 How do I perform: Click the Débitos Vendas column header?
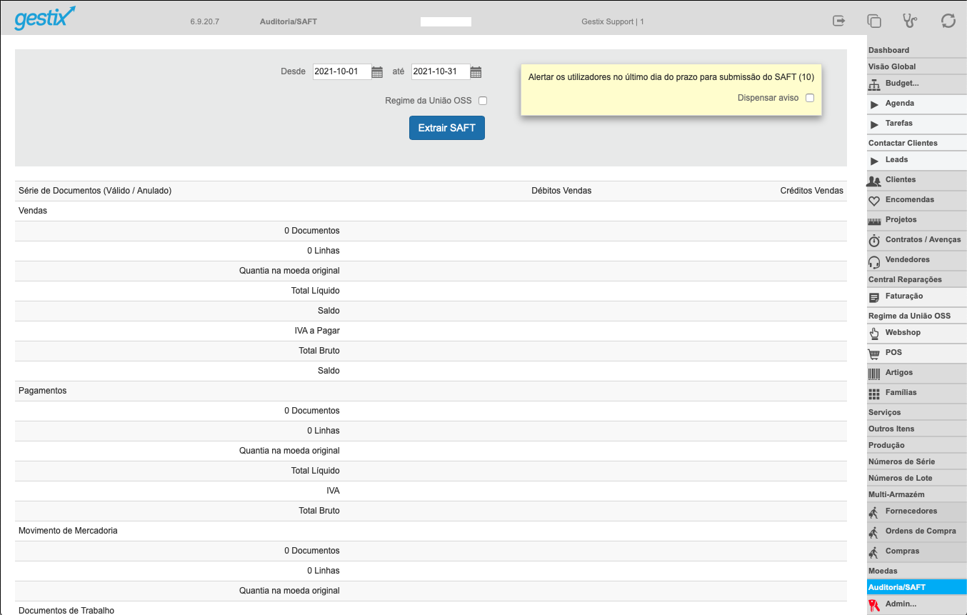click(x=561, y=191)
